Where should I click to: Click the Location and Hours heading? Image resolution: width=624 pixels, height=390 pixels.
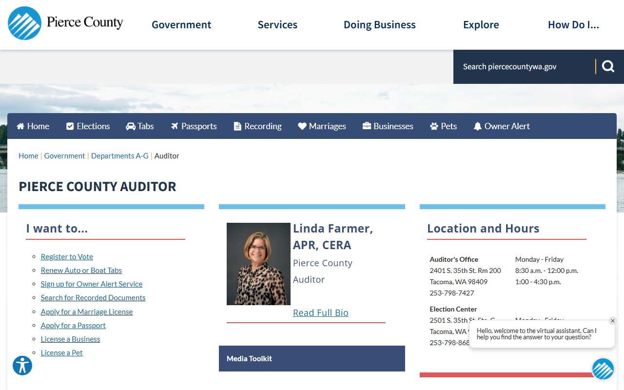coord(483,229)
